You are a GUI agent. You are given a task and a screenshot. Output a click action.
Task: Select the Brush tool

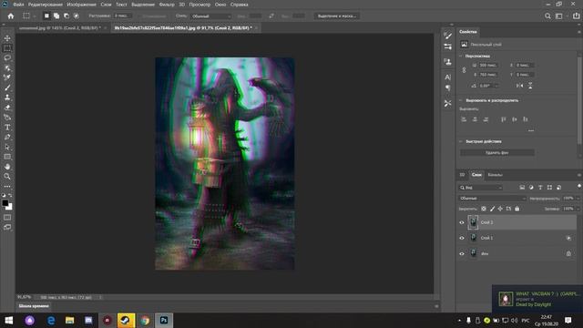coord(7,87)
